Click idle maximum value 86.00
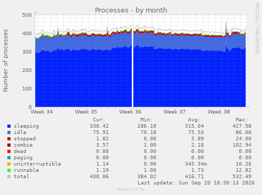This screenshot has height=195, width=262. coord(244,132)
